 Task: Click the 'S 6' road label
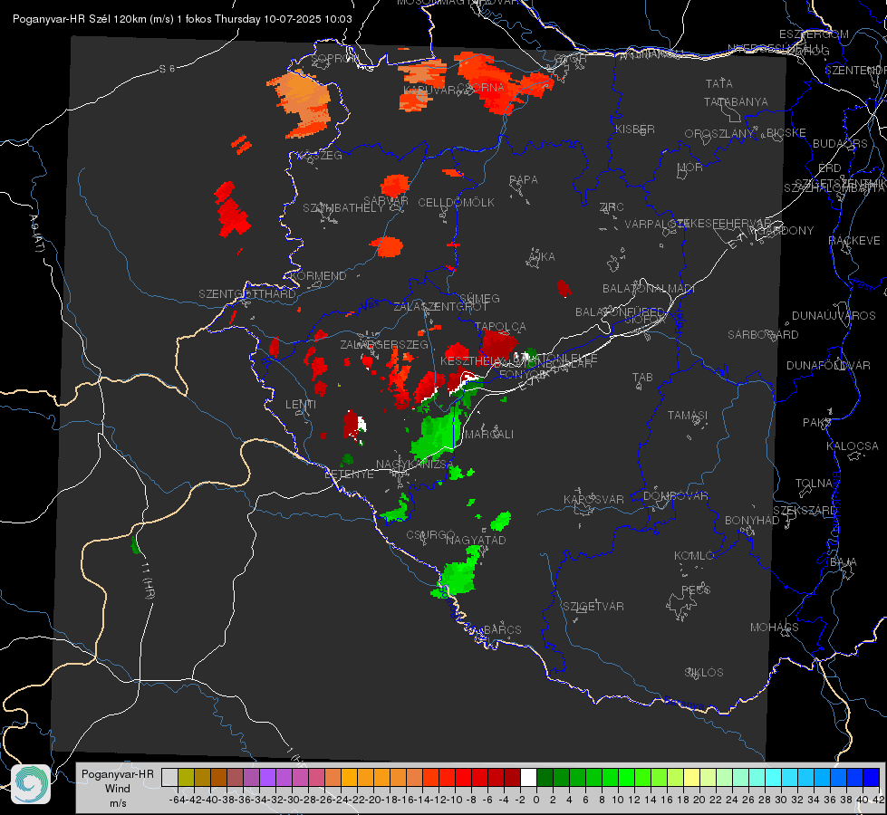click(167, 69)
